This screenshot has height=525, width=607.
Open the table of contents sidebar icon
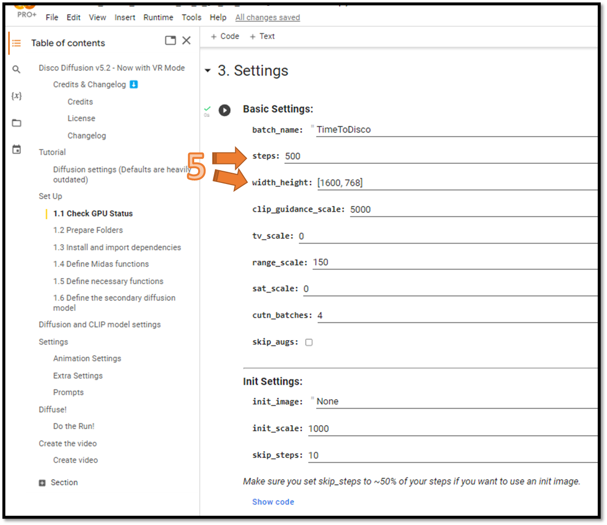pos(17,43)
